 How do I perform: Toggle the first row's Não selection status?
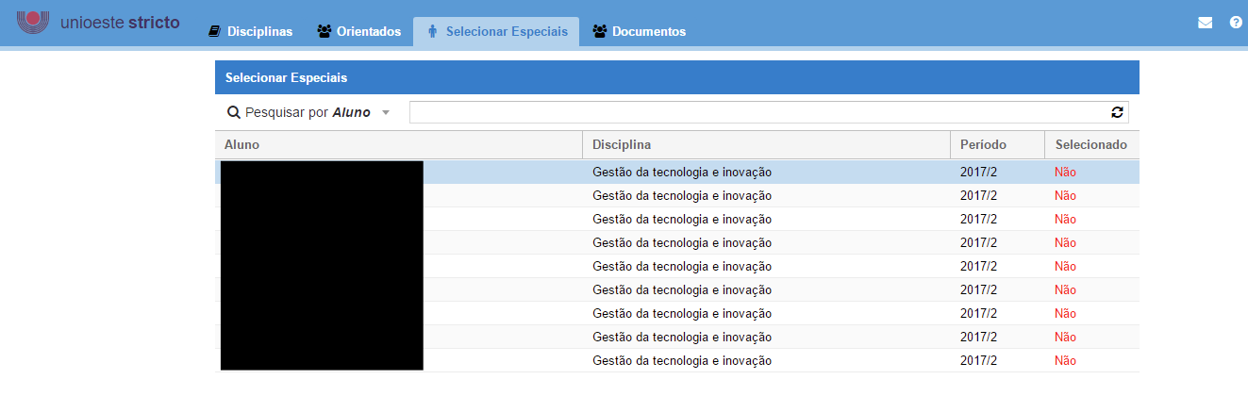coord(1065,173)
